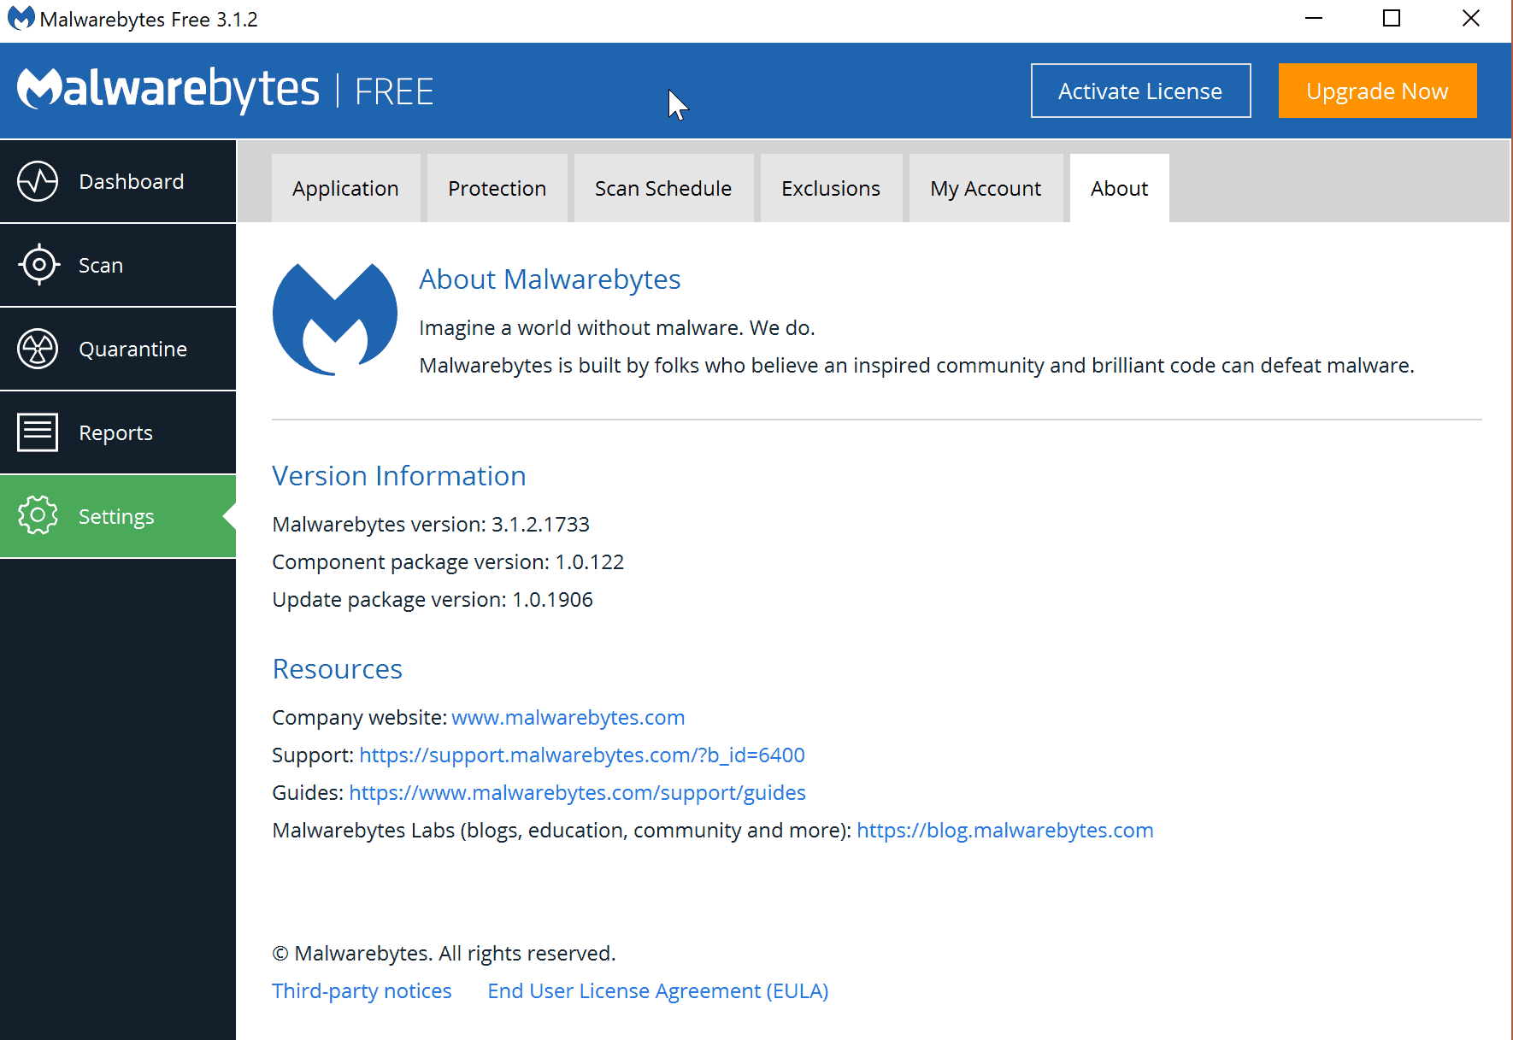Image resolution: width=1513 pixels, height=1040 pixels.
Task: View the Third-party notices
Action: [x=362, y=990]
